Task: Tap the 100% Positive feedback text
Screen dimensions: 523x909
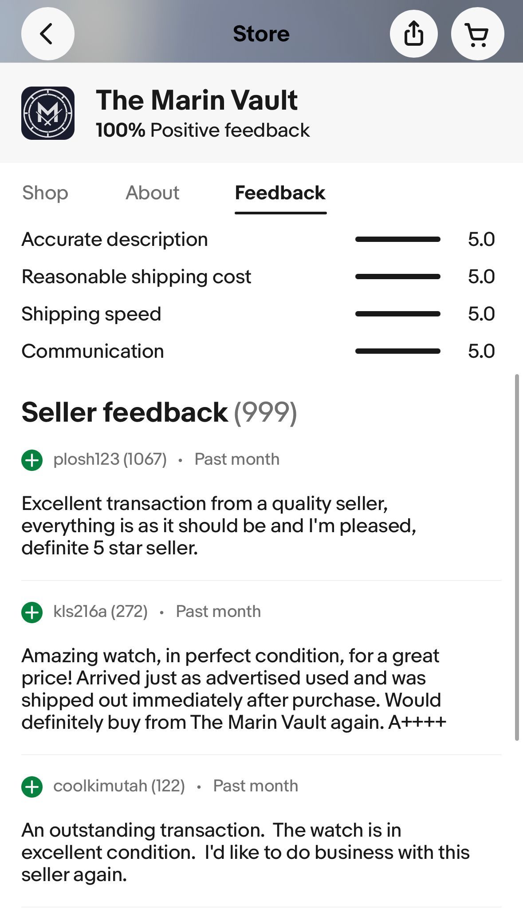Action: [x=202, y=130]
